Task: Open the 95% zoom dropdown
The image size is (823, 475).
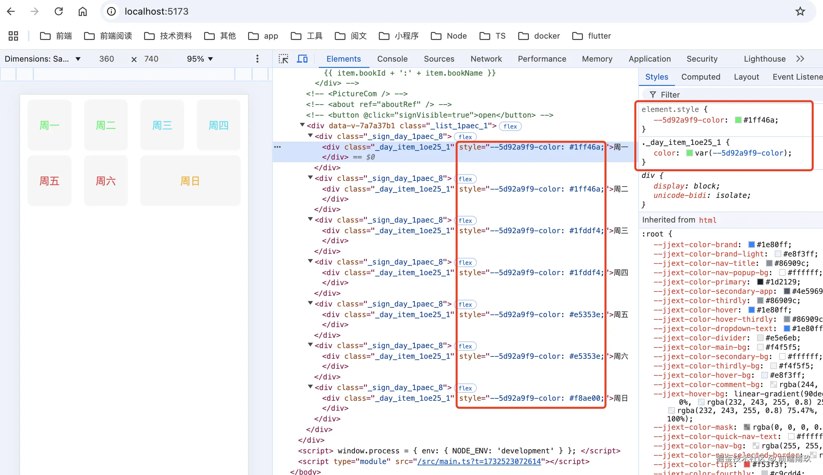Action: point(200,59)
